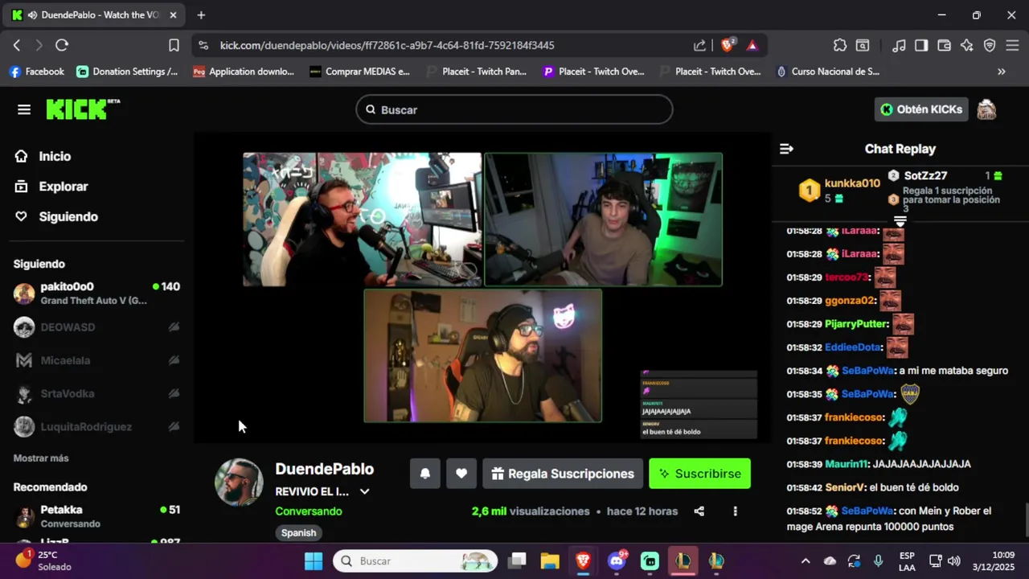
Task: Click the Spanish language tag
Action: pos(298,533)
